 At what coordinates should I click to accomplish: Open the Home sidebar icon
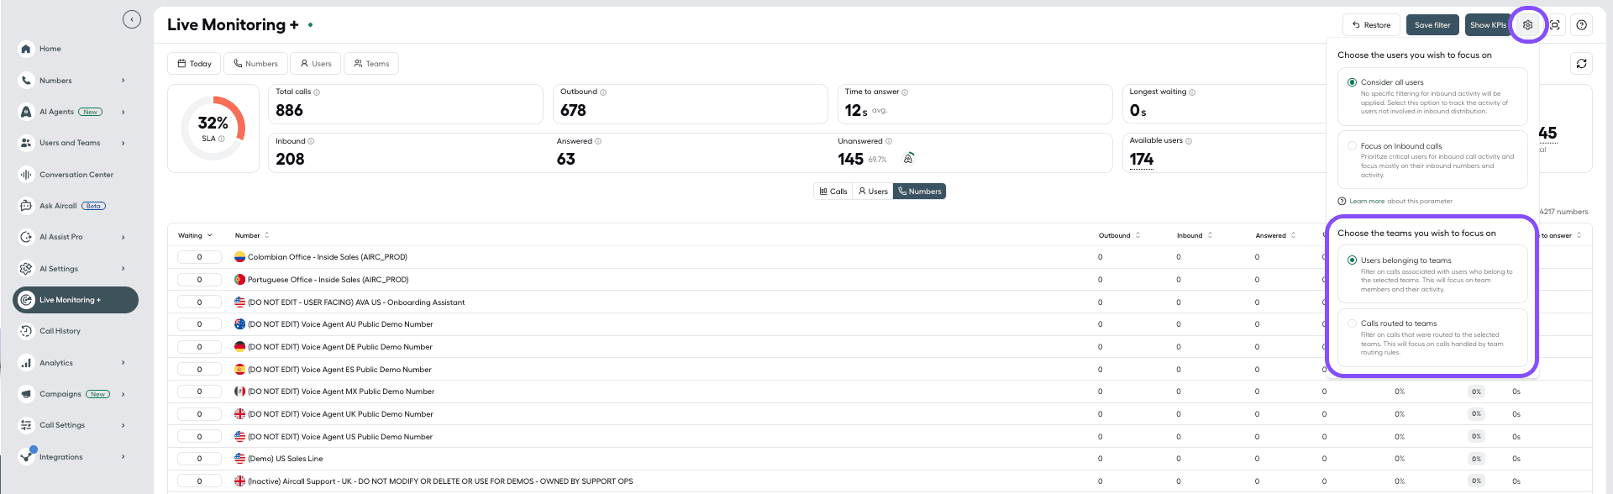click(x=26, y=49)
